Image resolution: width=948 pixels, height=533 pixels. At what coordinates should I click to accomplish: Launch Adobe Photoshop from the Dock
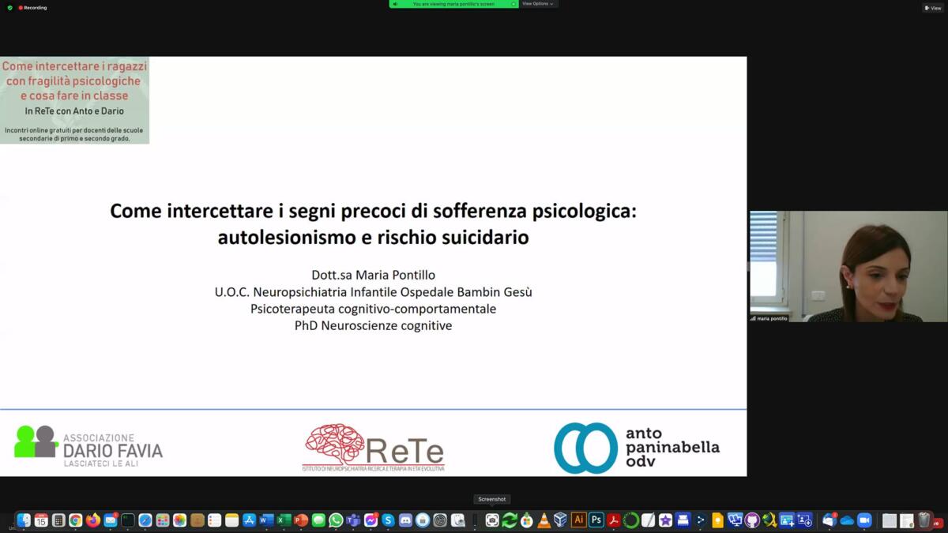[596, 520]
